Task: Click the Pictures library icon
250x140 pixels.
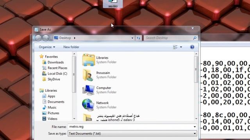Action: tap(44, 113)
